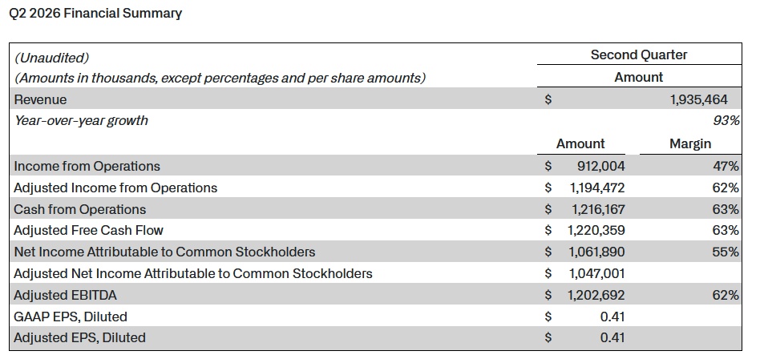Screen dimensions: 760x359
Task: Click the Second Quarter column header
Action: tap(639, 54)
